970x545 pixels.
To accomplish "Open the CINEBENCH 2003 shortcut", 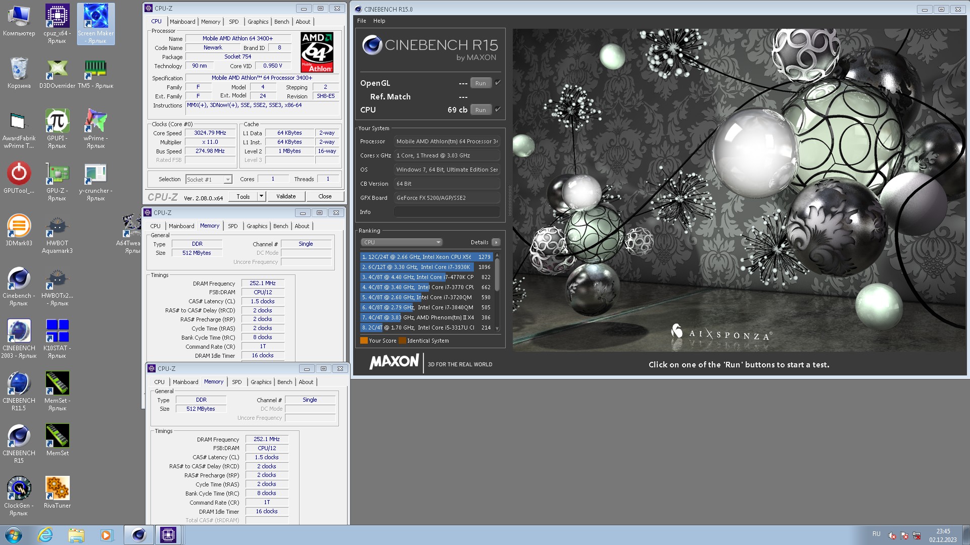I will [x=19, y=340].
